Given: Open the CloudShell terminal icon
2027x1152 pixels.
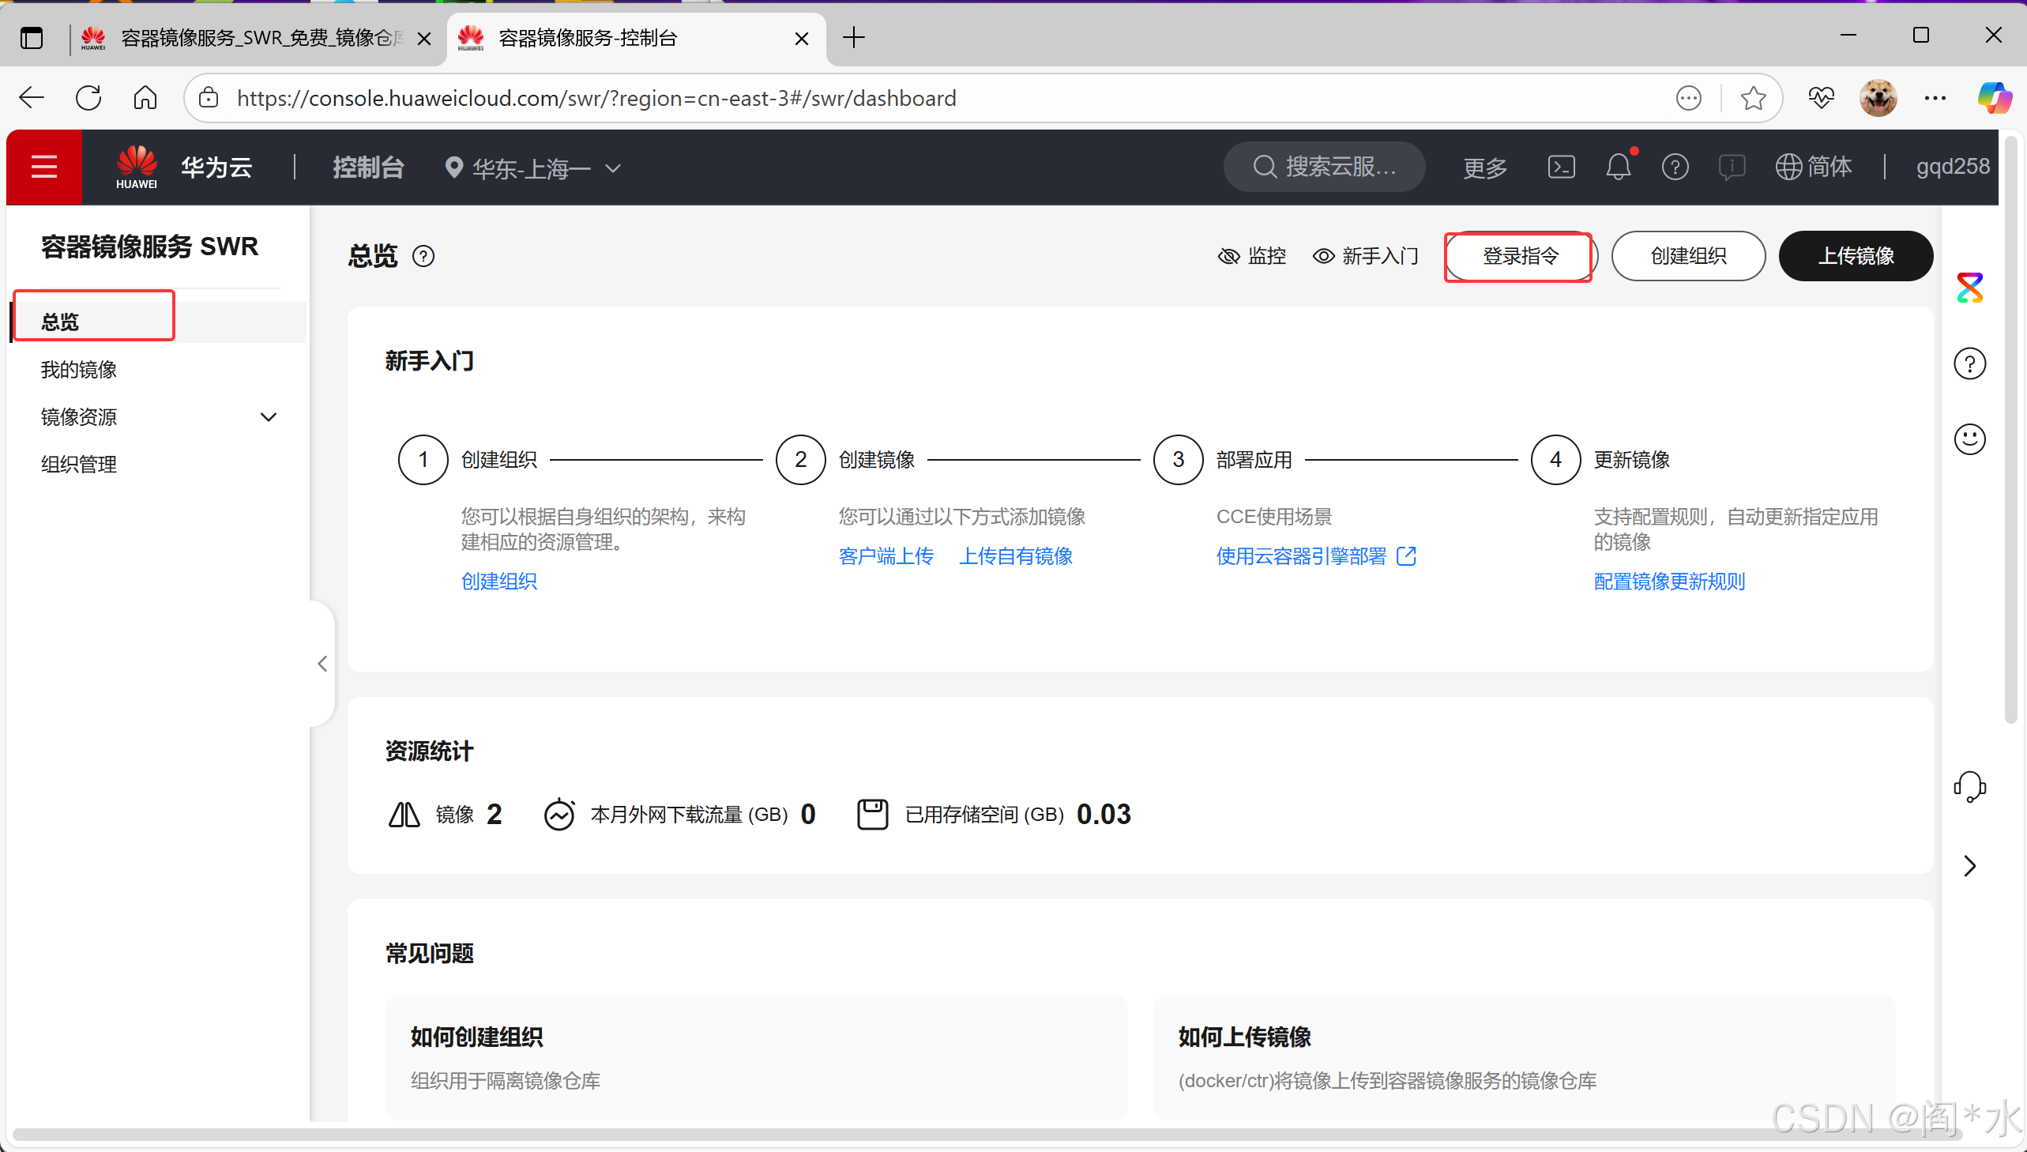Looking at the screenshot, I should click(1560, 167).
